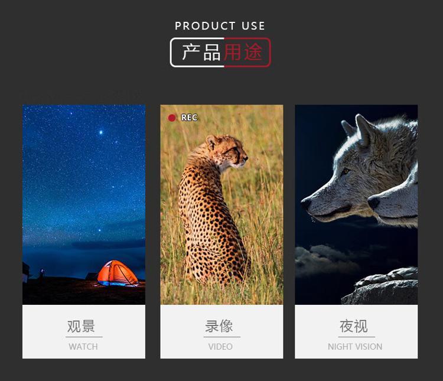Select the 观景 heading text
Viewport: 443px width, 381px height.
pos(81,326)
